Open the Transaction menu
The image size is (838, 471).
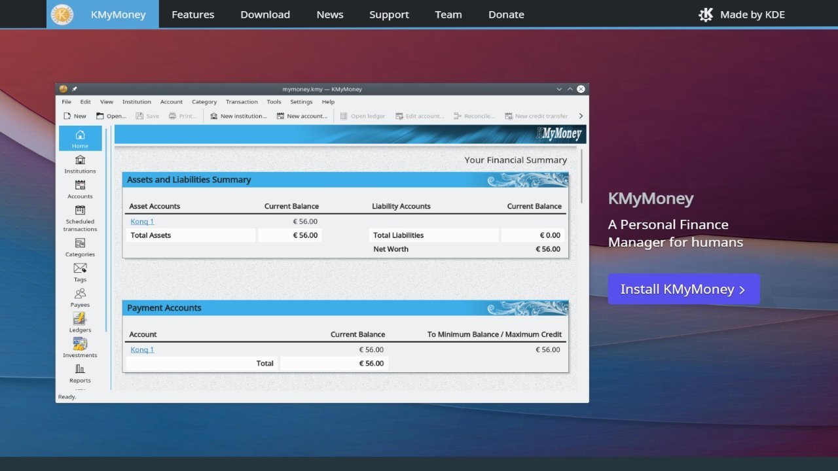point(242,101)
